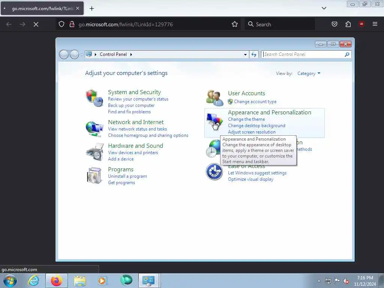Viewport: 384px width, 288px height.
Task: Expand the Control Panel breadcrumb arrow
Action: (131, 54)
